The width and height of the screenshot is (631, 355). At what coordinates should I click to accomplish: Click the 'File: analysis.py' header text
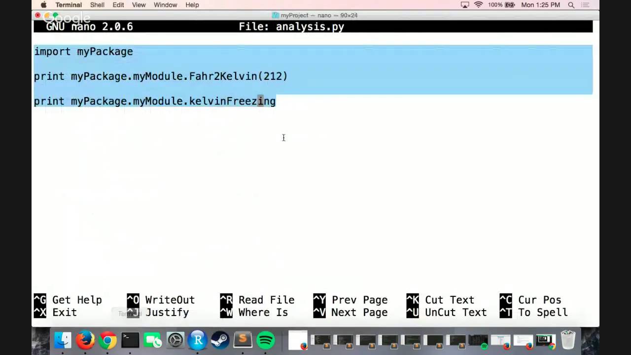coord(291,27)
